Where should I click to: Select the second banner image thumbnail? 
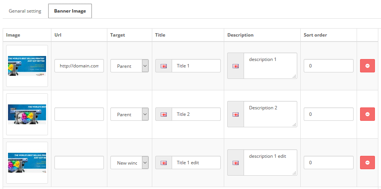click(27, 114)
